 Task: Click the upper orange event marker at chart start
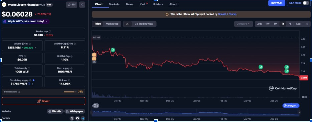coord(94,55)
